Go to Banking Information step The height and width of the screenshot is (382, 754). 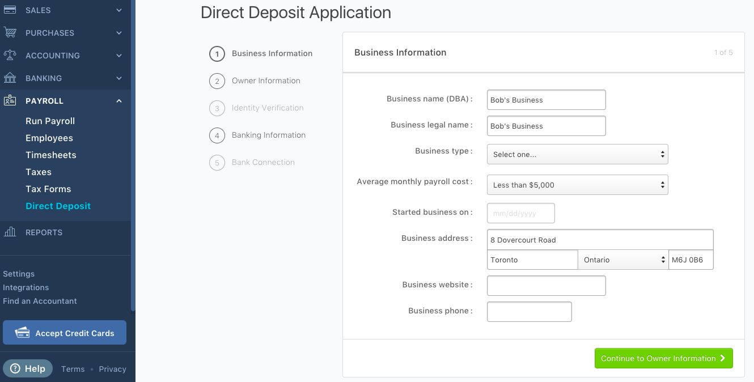(269, 135)
